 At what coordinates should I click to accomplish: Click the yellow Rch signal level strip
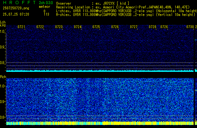coord(100,123)
